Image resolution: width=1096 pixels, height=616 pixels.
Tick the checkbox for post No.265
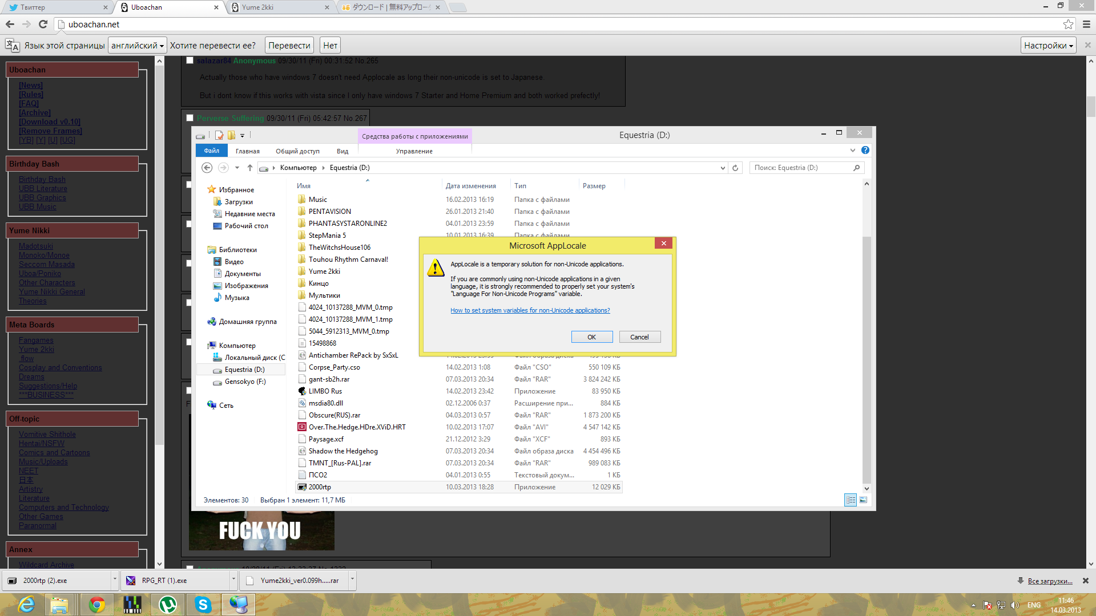click(x=190, y=60)
